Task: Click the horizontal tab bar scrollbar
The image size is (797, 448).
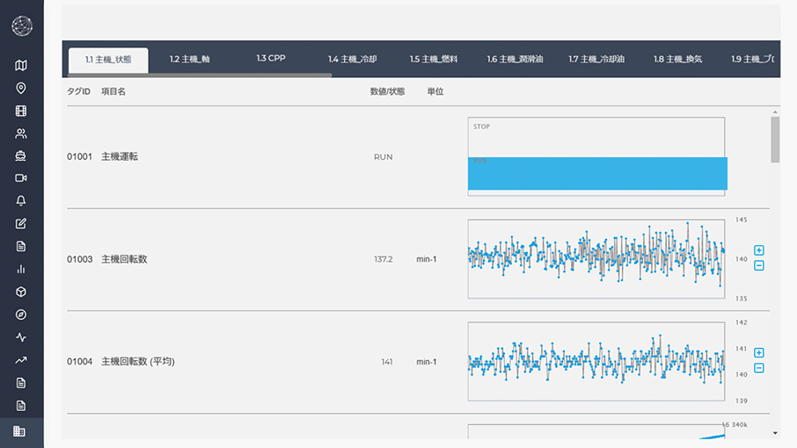Action: click(200, 75)
